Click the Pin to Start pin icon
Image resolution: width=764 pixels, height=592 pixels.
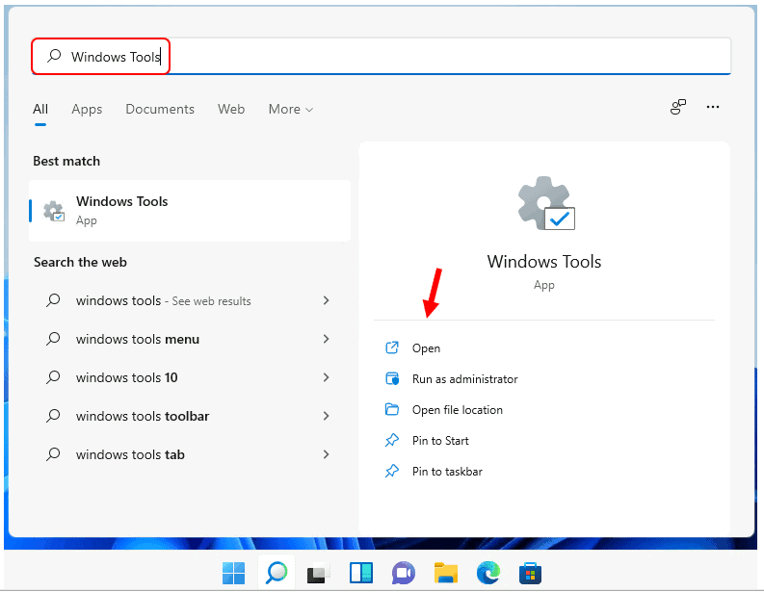point(392,440)
